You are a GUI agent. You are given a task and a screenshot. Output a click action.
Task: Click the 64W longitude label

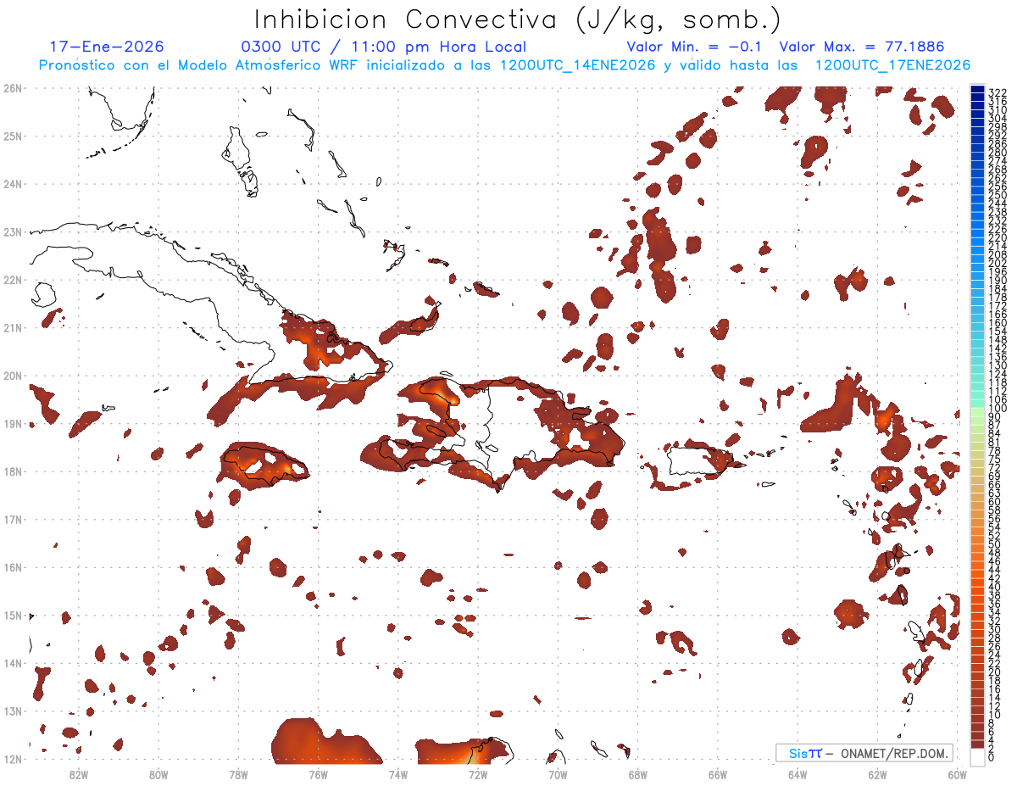pyautogui.click(x=797, y=774)
